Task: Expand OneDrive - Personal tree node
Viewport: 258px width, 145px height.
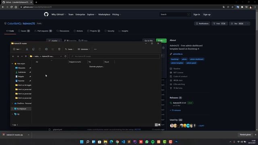Action: pos(12,104)
